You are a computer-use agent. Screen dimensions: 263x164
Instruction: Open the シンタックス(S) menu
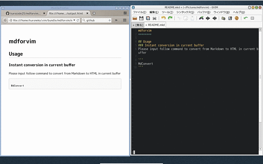click(x=185, y=12)
